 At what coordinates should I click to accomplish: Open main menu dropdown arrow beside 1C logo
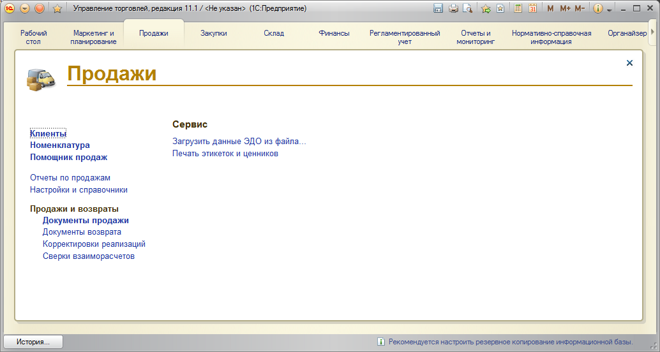pos(25,8)
